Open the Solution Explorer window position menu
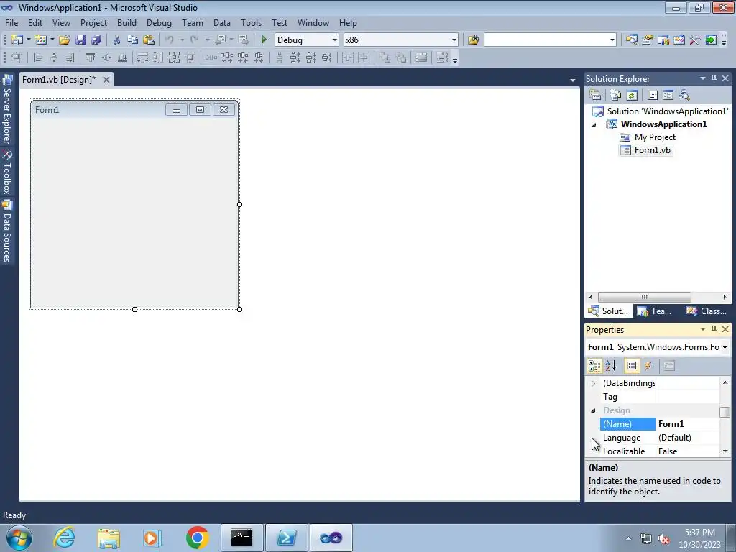 703,78
